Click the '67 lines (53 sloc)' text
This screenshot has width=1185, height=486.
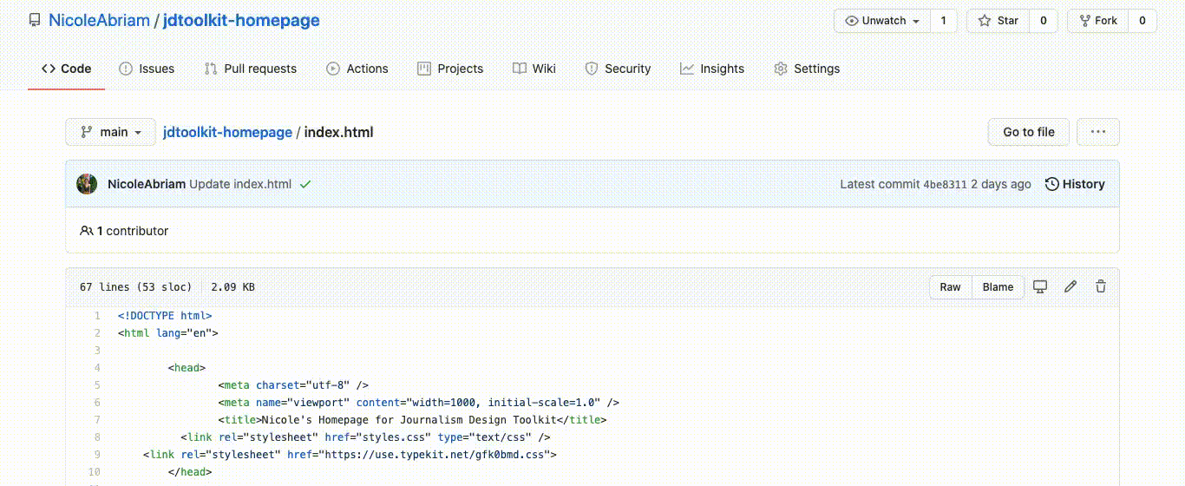pyautogui.click(x=135, y=286)
